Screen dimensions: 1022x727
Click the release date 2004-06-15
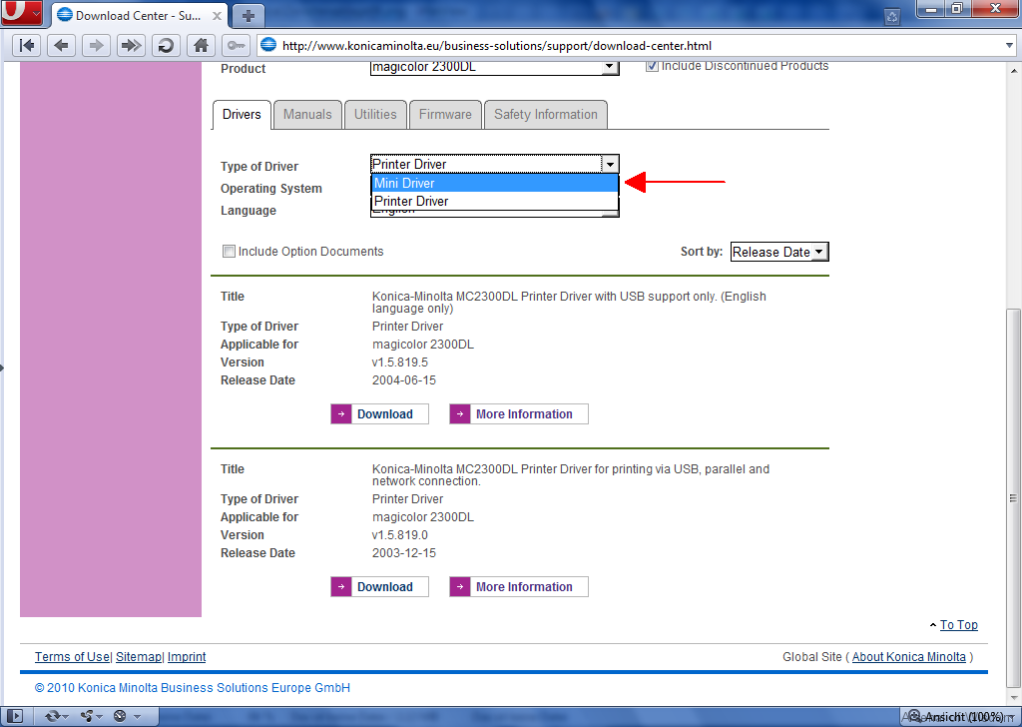click(x=404, y=380)
